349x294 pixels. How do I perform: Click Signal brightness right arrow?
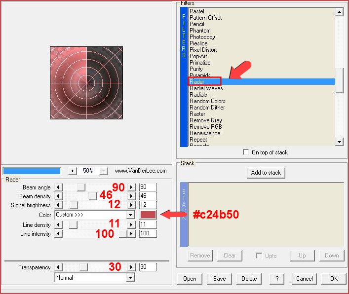coord(131,205)
